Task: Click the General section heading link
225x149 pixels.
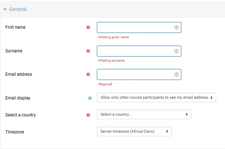Action: pos(18,9)
